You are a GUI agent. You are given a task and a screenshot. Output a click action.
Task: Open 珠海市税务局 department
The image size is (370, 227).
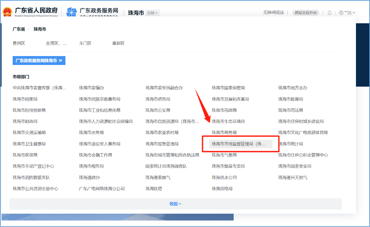[x=91, y=166]
